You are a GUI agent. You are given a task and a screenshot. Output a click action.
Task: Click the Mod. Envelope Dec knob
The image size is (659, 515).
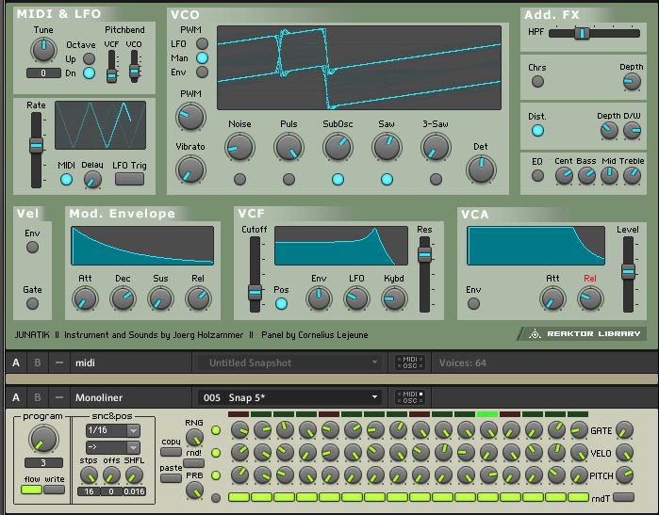tap(123, 298)
